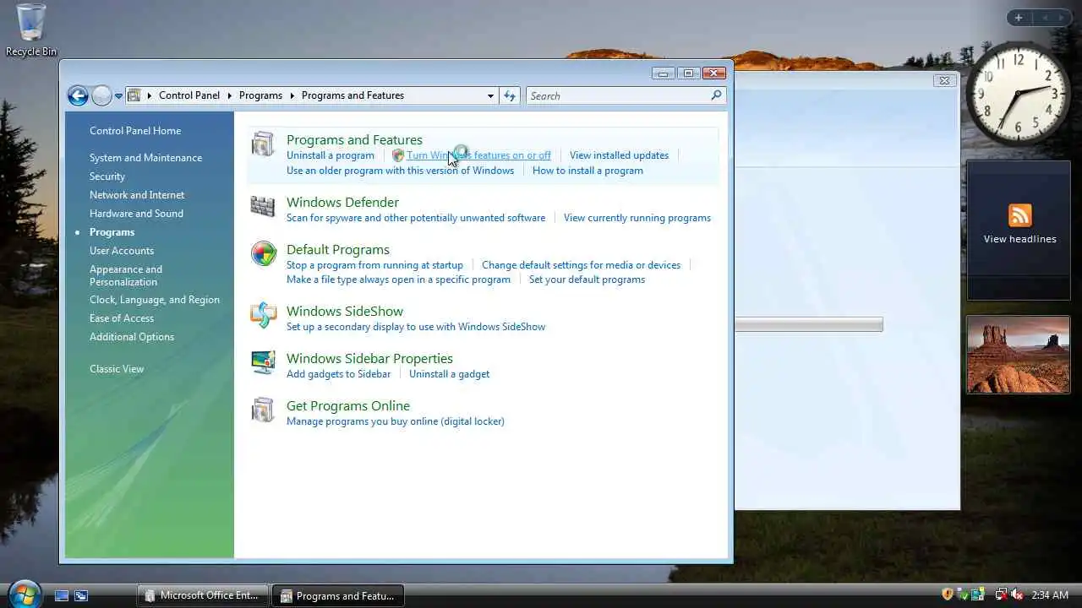
Task: Click the Programs breadcrumb
Action: tap(260, 95)
